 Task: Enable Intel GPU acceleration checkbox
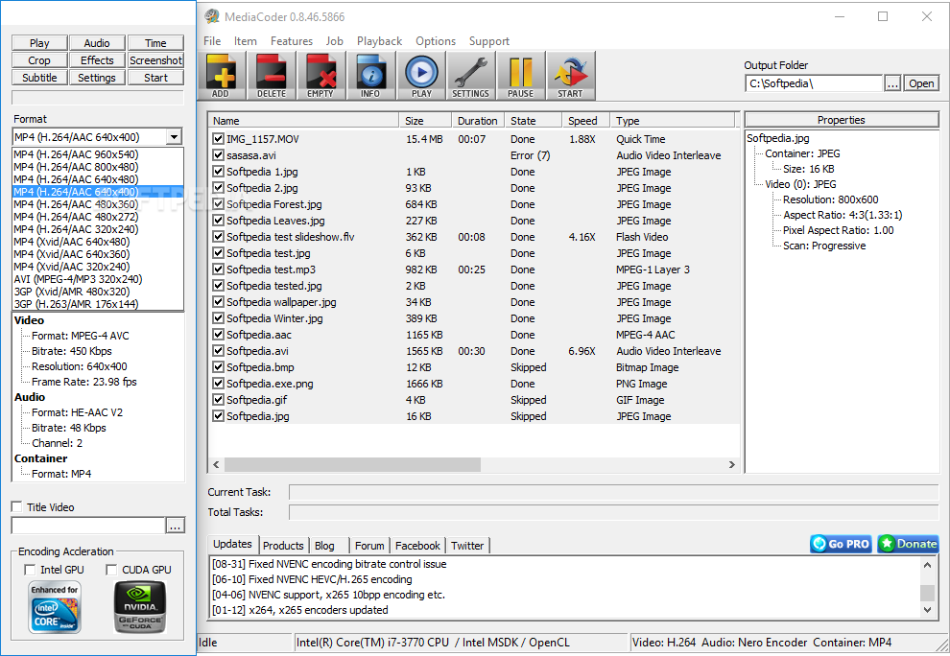(x=30, y=570)
